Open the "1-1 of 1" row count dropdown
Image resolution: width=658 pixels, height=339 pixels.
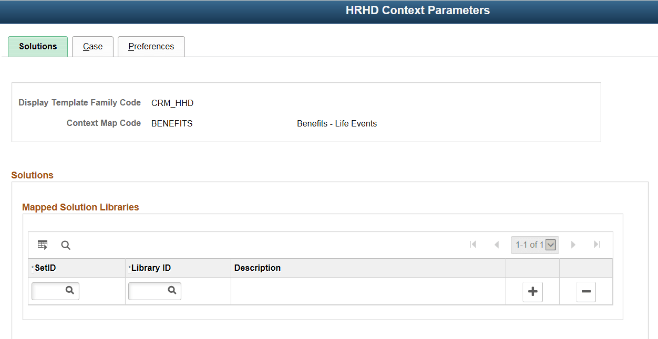(550, 245)
